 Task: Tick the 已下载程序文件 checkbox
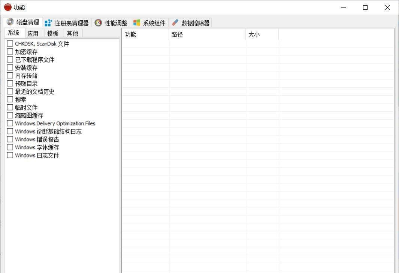point(10,59)
